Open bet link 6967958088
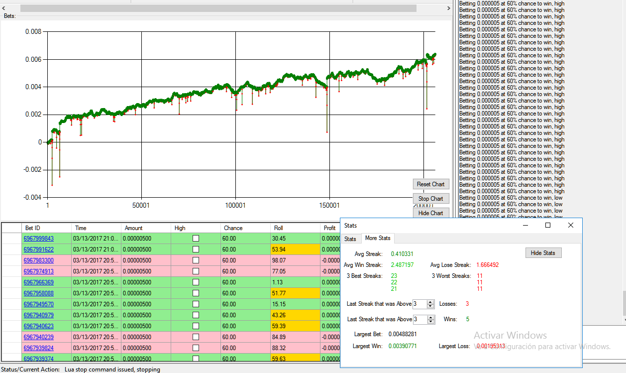The image size is (626, 373). [39, 293]
